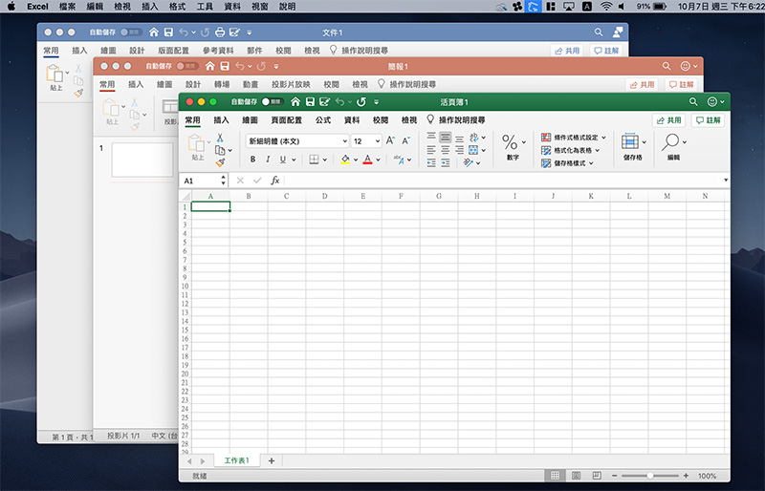Open the borders dropdown arrow
Screen dimensions: 765x491
(x=325, y=160)
